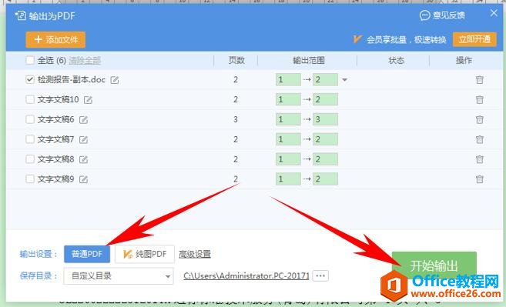Close the 输出为PDF dialog

[x=494, y=13]
